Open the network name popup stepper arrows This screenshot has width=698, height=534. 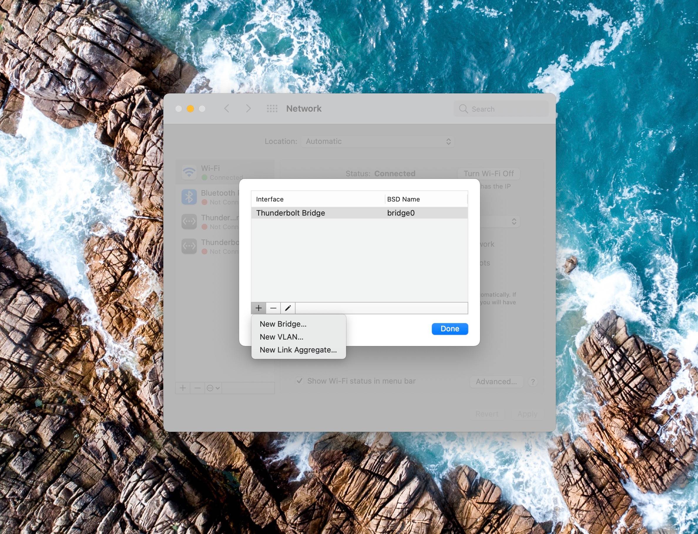click(514, 221)
